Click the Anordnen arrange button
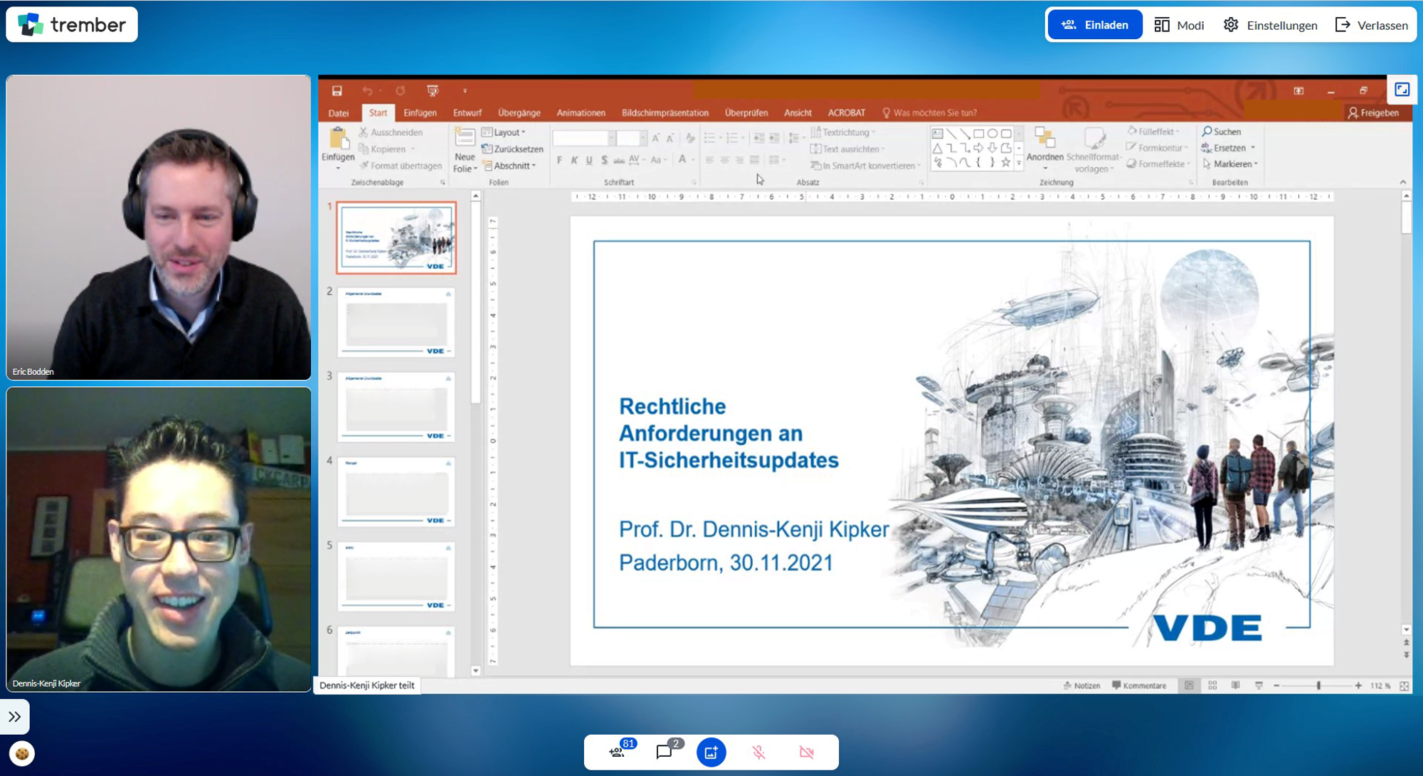 pyautogui.click(x=1044, y=149)
